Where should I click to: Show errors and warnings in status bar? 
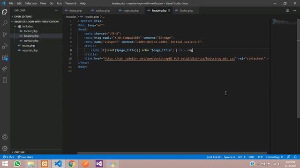pyautogui.click(x=8, y=157)
